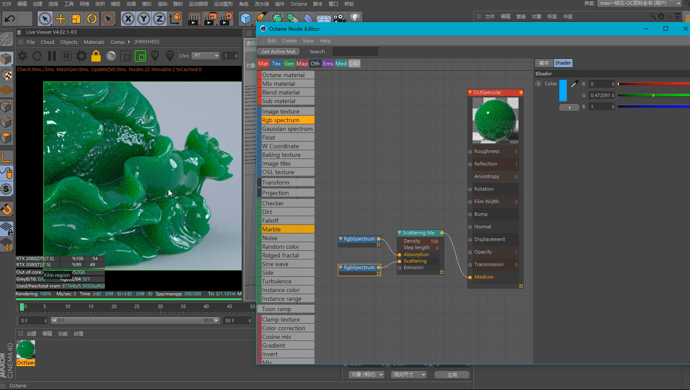Select Texture mode checkered cube icon
Image resolution: width=690 pixels, height=390 pixels.
(6, 75)
